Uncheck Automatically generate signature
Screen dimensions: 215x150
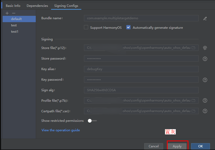click(128, 27)
